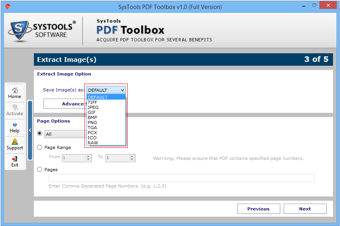Choose GIF from the format list
Screen dimensions: 340x226
(106, 112)
